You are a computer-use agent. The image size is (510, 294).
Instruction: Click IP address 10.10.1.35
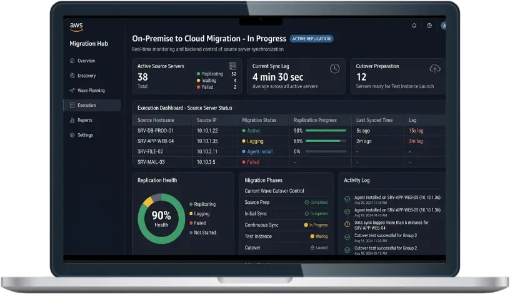pyautogui.click(x=207, y=141)
